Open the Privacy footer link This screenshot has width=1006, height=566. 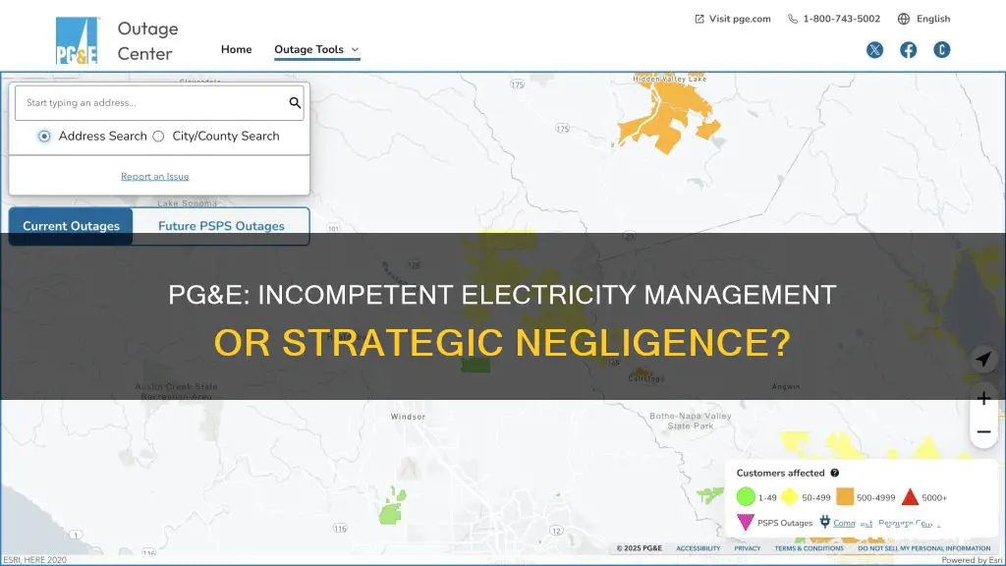pos(748,548)
